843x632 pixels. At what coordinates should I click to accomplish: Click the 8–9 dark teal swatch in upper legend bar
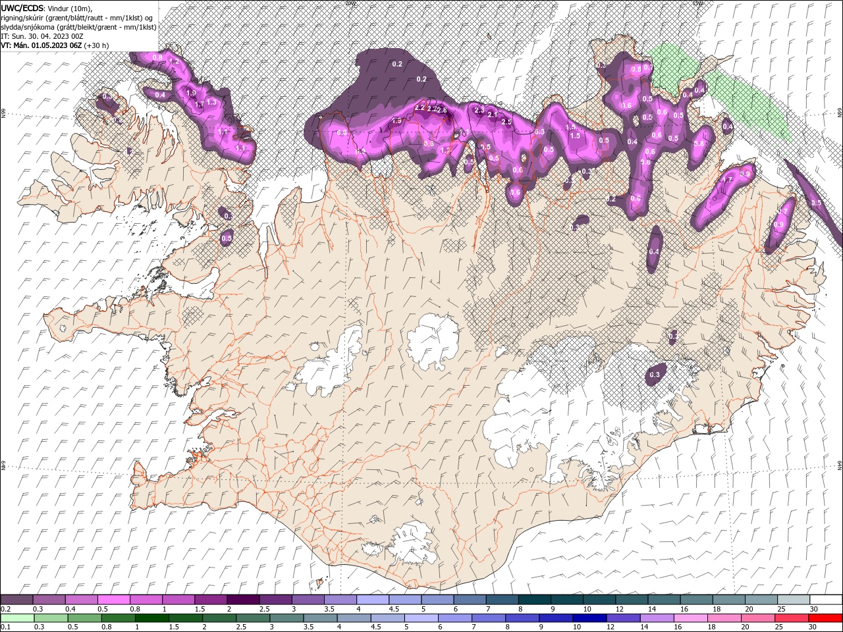pyautogui.click(x=535, y=599)
